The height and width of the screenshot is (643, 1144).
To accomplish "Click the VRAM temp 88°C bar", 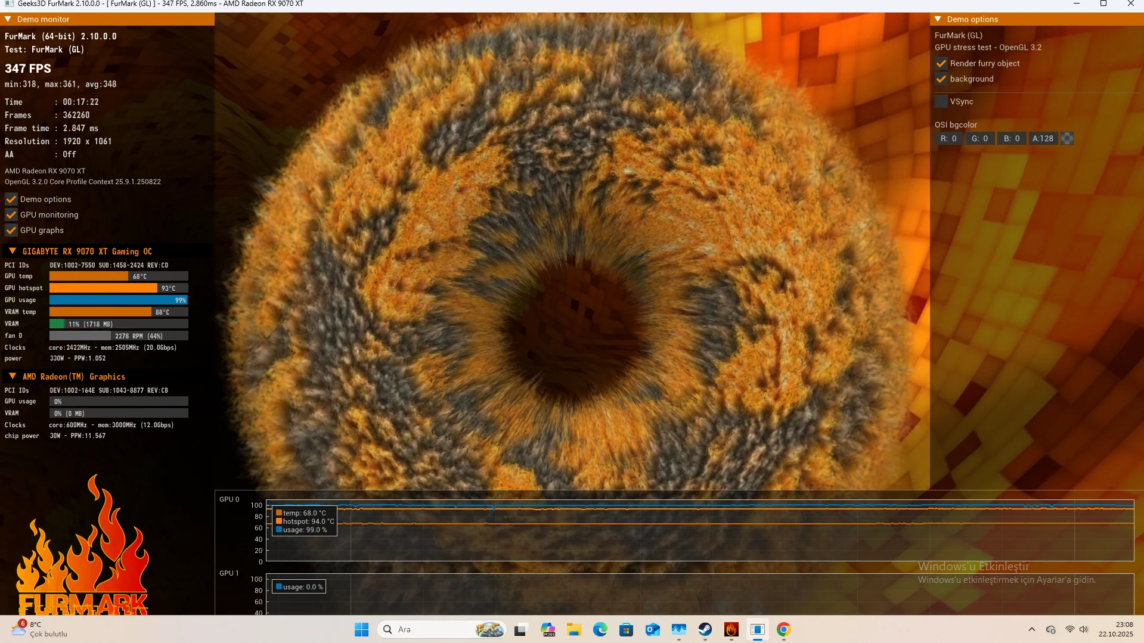I will 119,312.
